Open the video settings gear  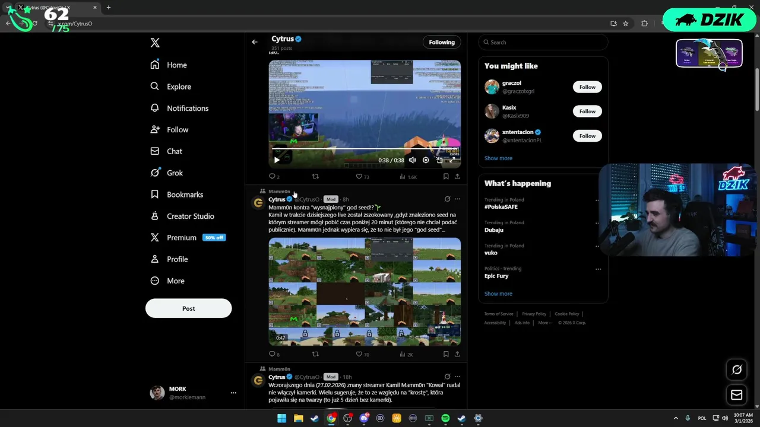point(426,160)
